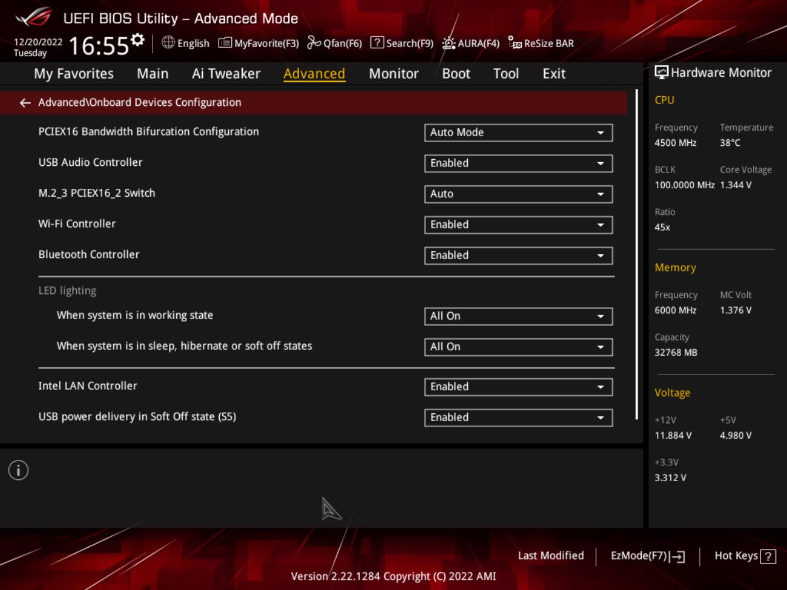This screenshot has height=590, width=787.
Task: Click Core Voltage value 1.344 V
Action: point(736,185)
